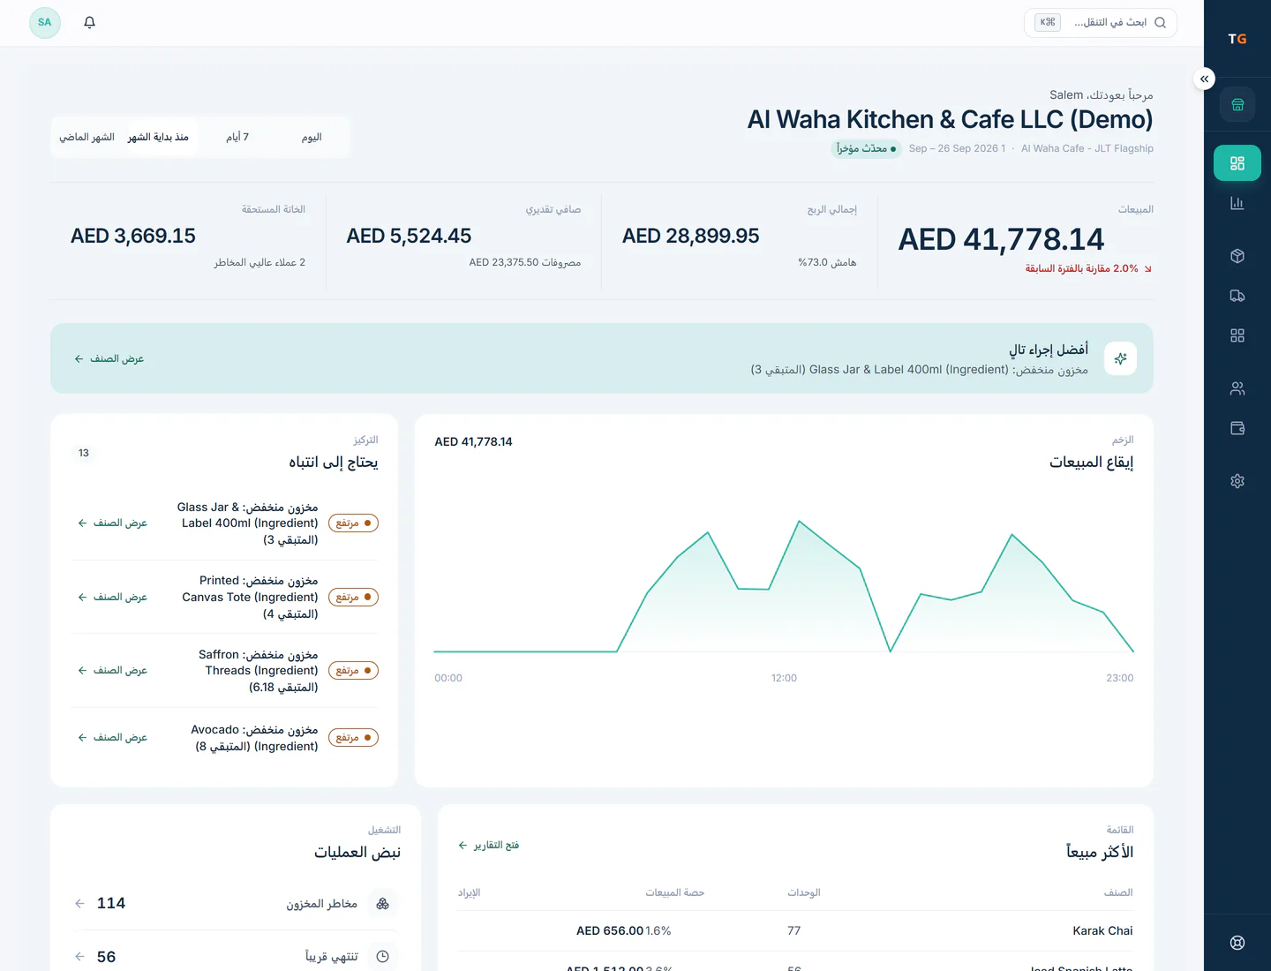Click عرض الصنف in the next-action banner
Image resolution: width=1271 pixels, height=971 pixels.
[109, 358]
